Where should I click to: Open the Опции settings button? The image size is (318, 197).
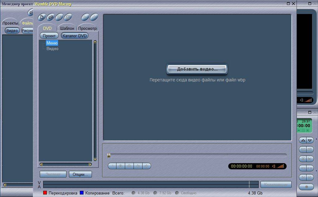coord(80,174)
